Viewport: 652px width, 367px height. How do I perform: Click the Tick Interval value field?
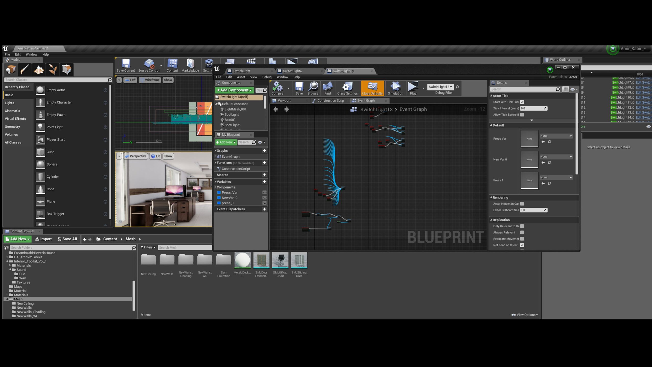pos(532,108)
